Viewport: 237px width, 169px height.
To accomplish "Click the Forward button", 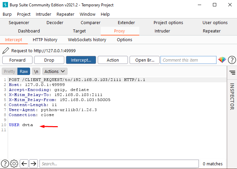I will pos(17,60).
